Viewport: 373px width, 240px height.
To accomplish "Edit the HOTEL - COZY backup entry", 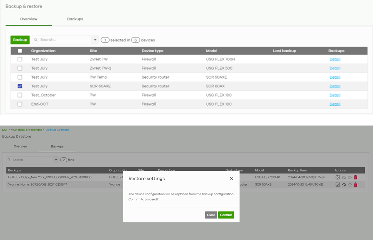I will pos(337,177).
